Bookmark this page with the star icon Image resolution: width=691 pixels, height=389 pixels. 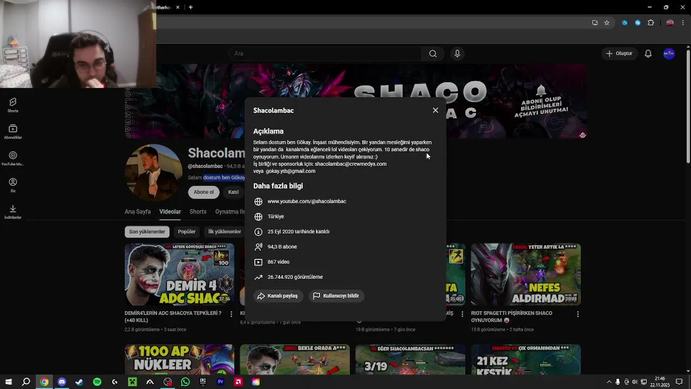(x=607, y=23)
